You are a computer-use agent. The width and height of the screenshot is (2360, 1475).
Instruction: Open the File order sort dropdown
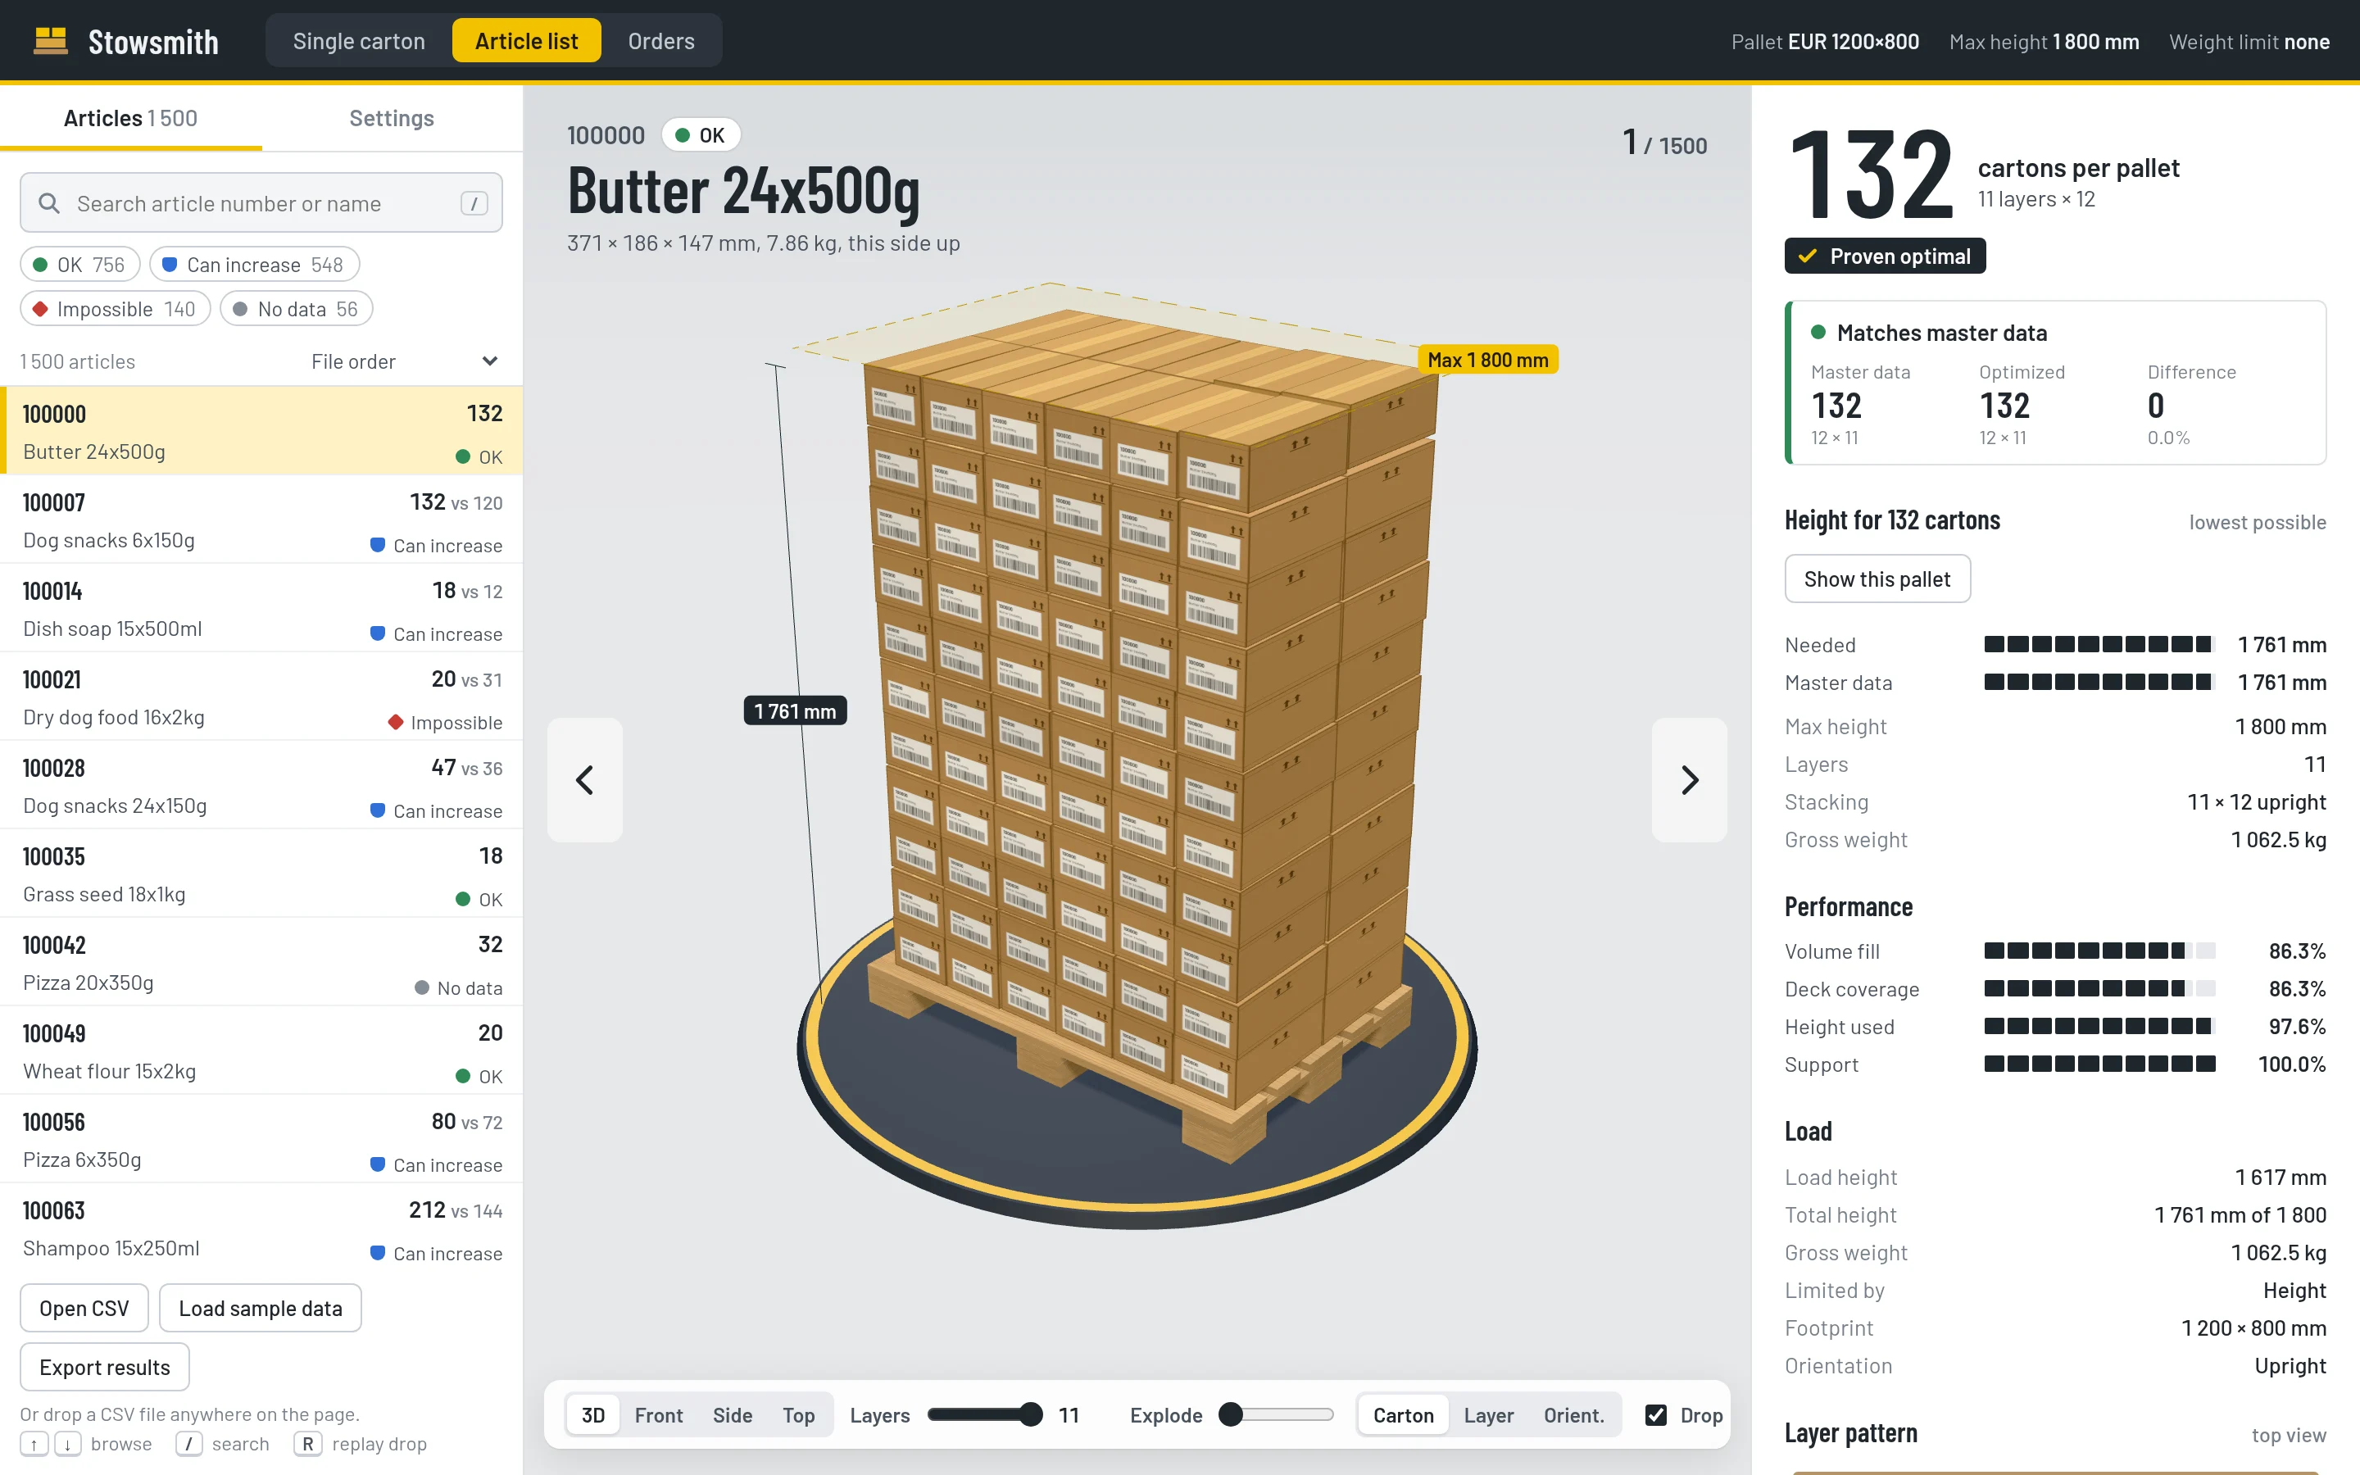click(x=405, y=361)
